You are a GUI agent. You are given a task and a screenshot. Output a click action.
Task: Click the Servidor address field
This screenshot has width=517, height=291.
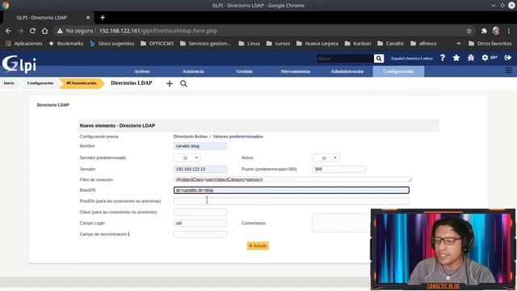click(x=200, y=169)
